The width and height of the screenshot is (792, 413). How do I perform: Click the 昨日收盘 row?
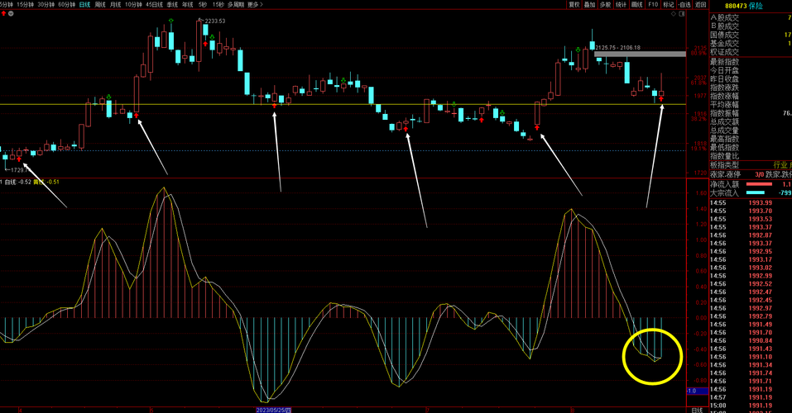[x=751, y=78]
